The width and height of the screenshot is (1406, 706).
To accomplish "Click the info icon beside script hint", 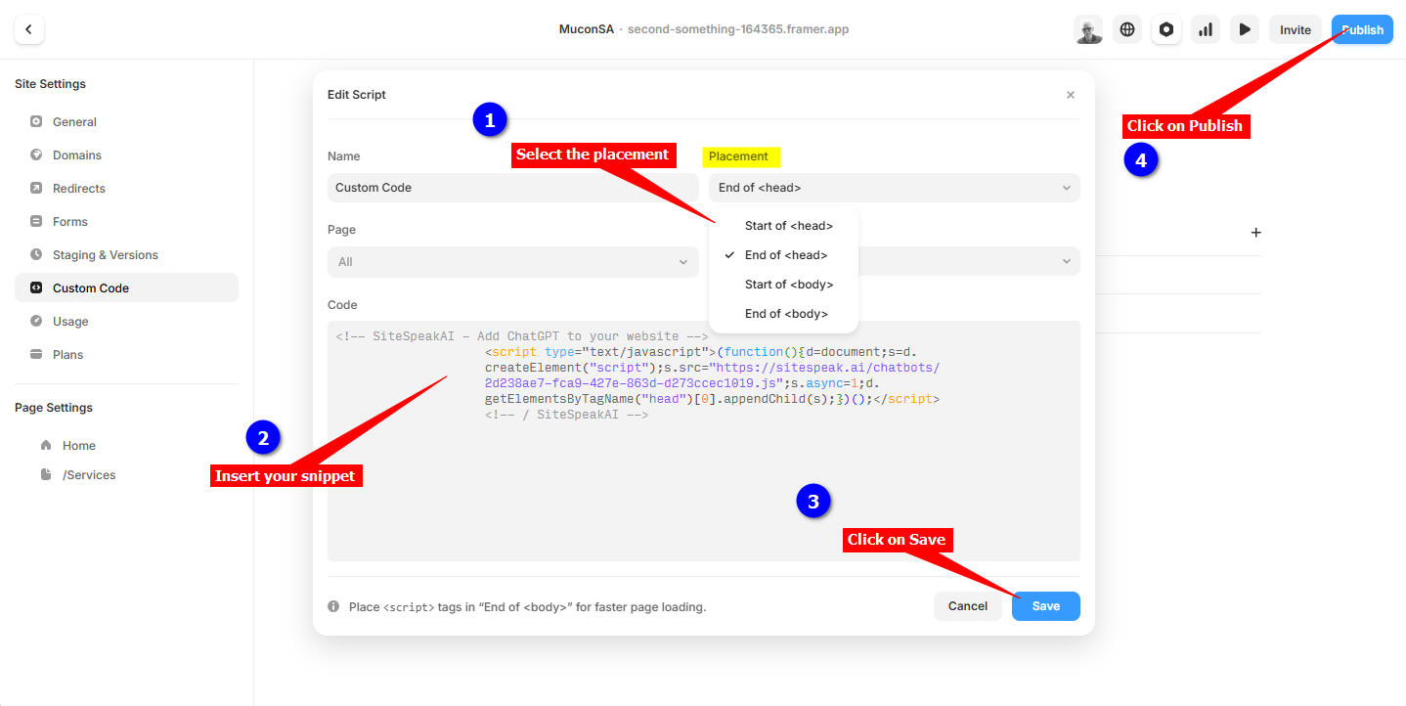I will [333, 606].
